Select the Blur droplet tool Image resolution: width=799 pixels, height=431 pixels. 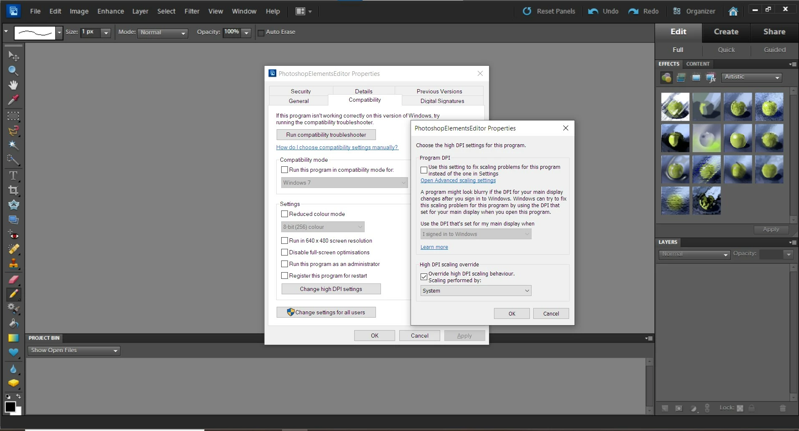click(x=13, y=369)
